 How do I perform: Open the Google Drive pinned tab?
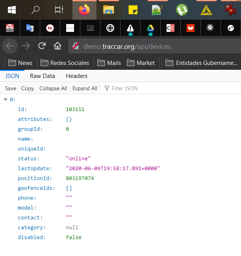150,28
